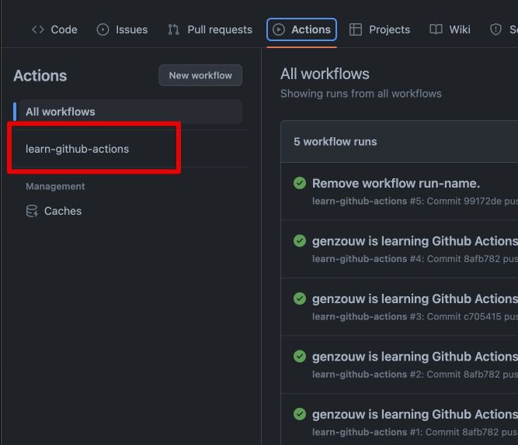Click the Pull requests branch icon

click(173, 29)
